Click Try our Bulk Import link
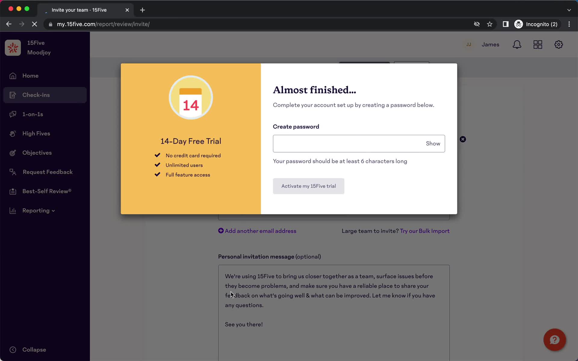This screenshot has height=361, width=578. pyautogui.click(x=424, y=231)
